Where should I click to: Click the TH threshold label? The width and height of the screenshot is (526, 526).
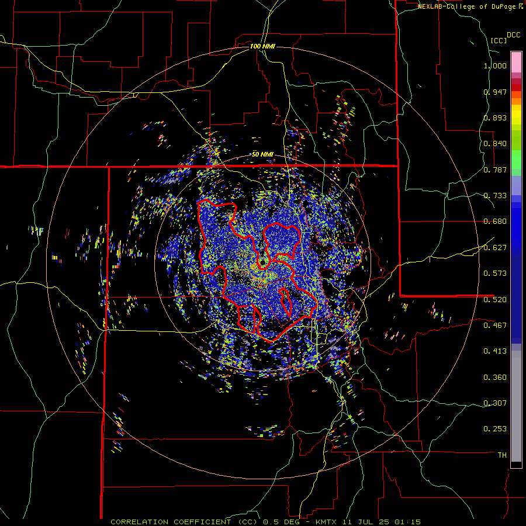coord(502,455)
